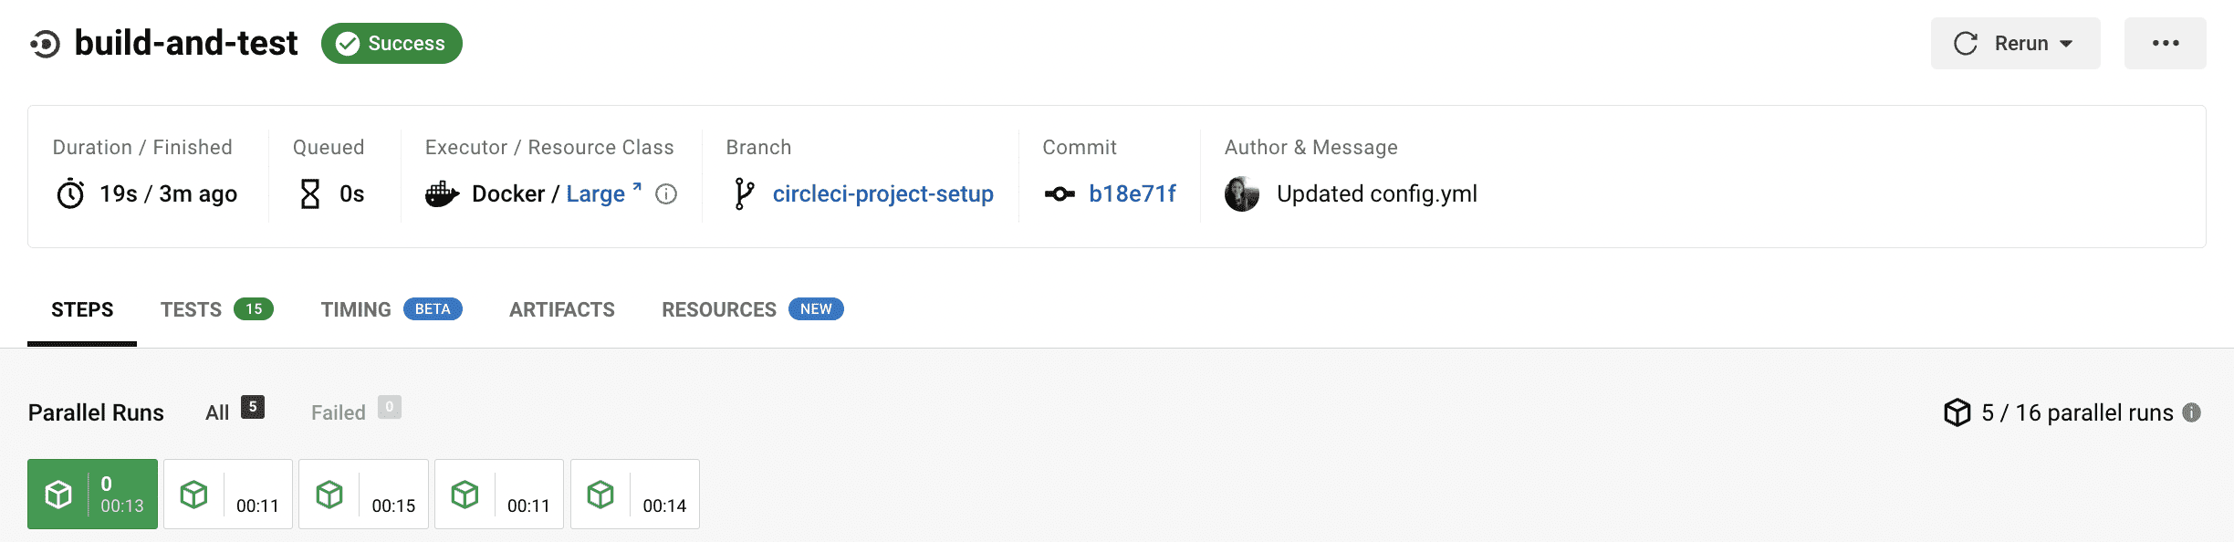Select the parallel run lasting 00:15

pos(363,494)
